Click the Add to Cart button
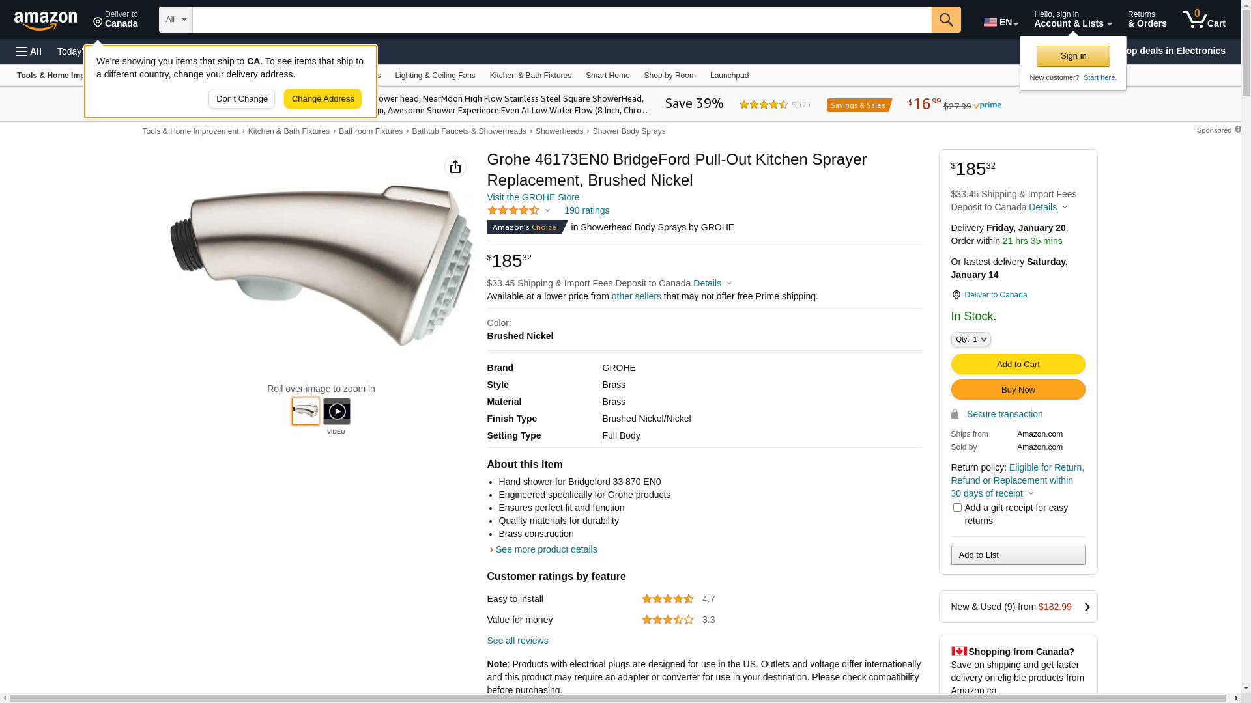This screenshot has width=1251, height=703. pyautogui.click(x=1018, y=364)
